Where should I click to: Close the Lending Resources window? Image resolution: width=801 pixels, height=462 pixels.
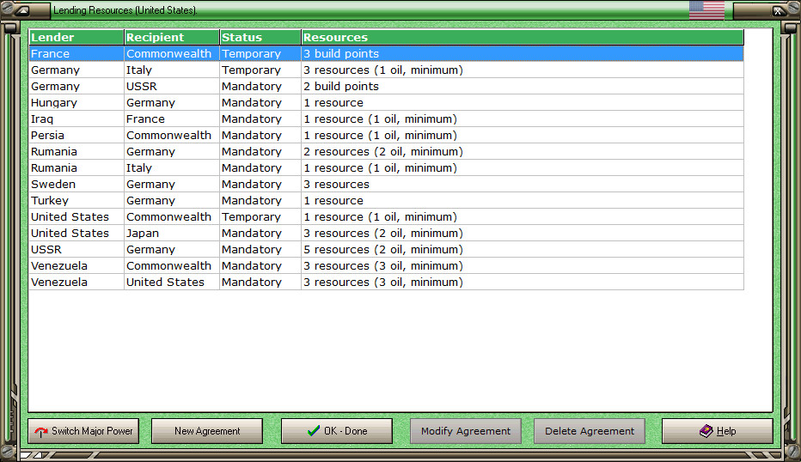tap(778, 10)
